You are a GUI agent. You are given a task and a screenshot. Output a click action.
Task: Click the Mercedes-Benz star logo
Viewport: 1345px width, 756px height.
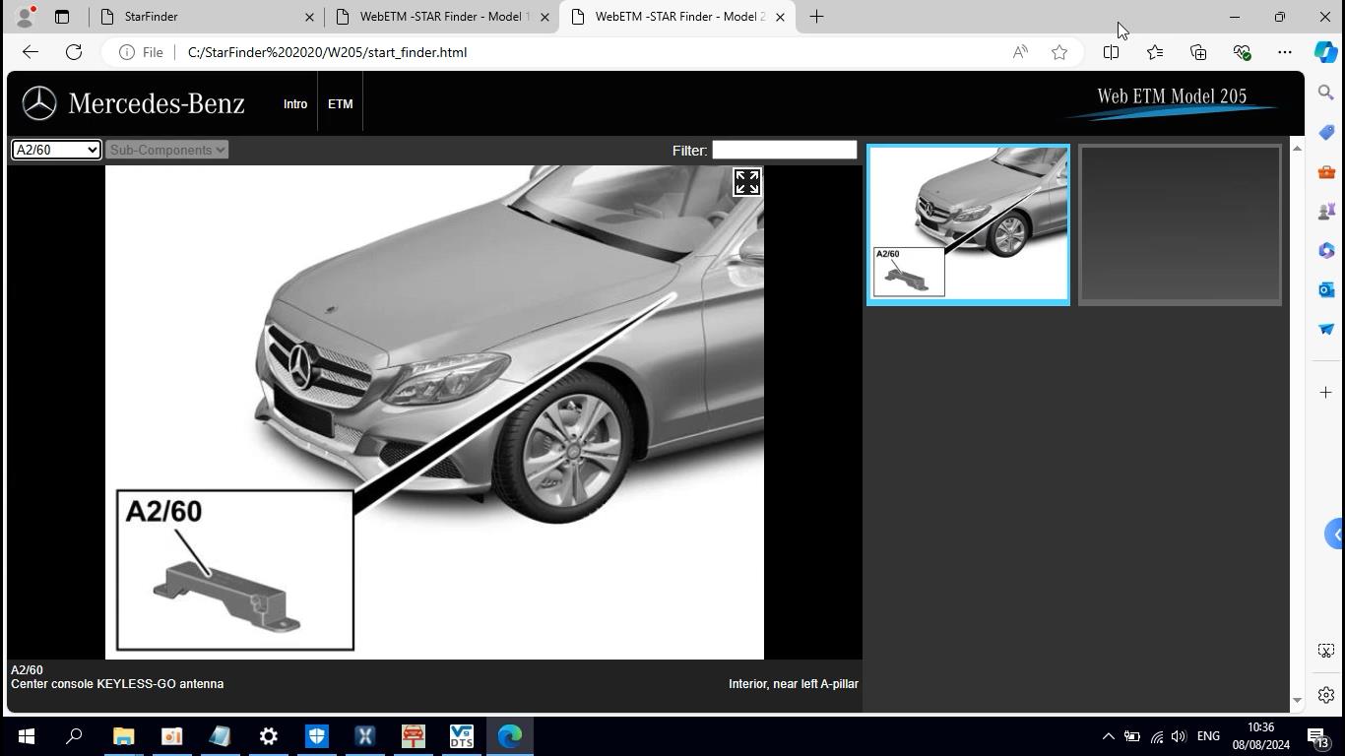39,103
